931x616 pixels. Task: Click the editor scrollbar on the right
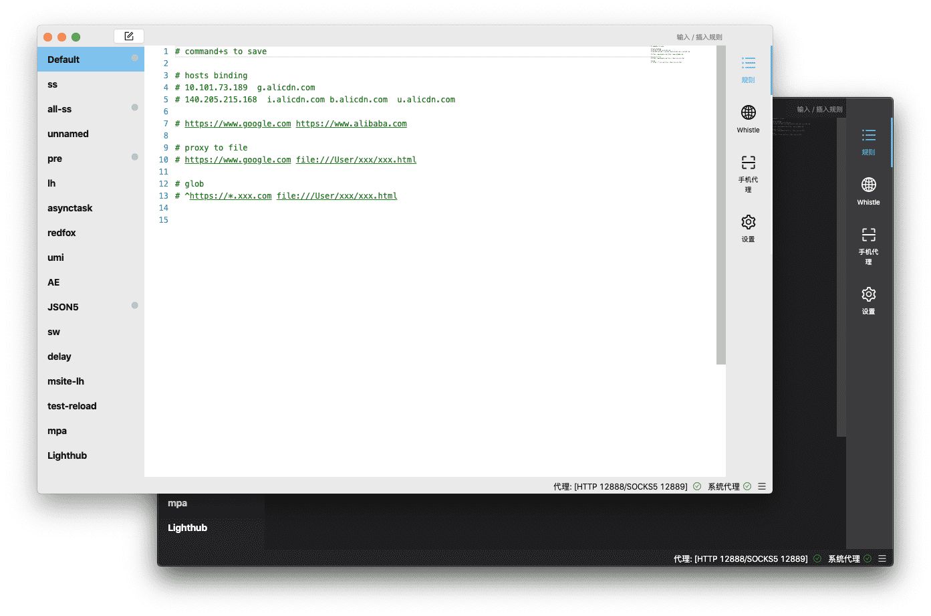(x=722, y=201)
